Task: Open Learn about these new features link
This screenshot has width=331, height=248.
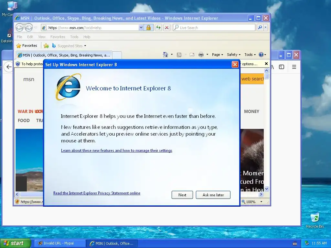Action: click(x=116, y=150)
